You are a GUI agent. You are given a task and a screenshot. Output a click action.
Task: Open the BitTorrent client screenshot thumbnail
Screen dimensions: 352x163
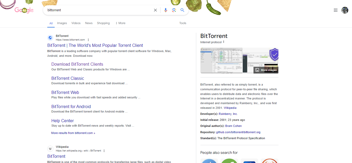(x=221, y=60)
